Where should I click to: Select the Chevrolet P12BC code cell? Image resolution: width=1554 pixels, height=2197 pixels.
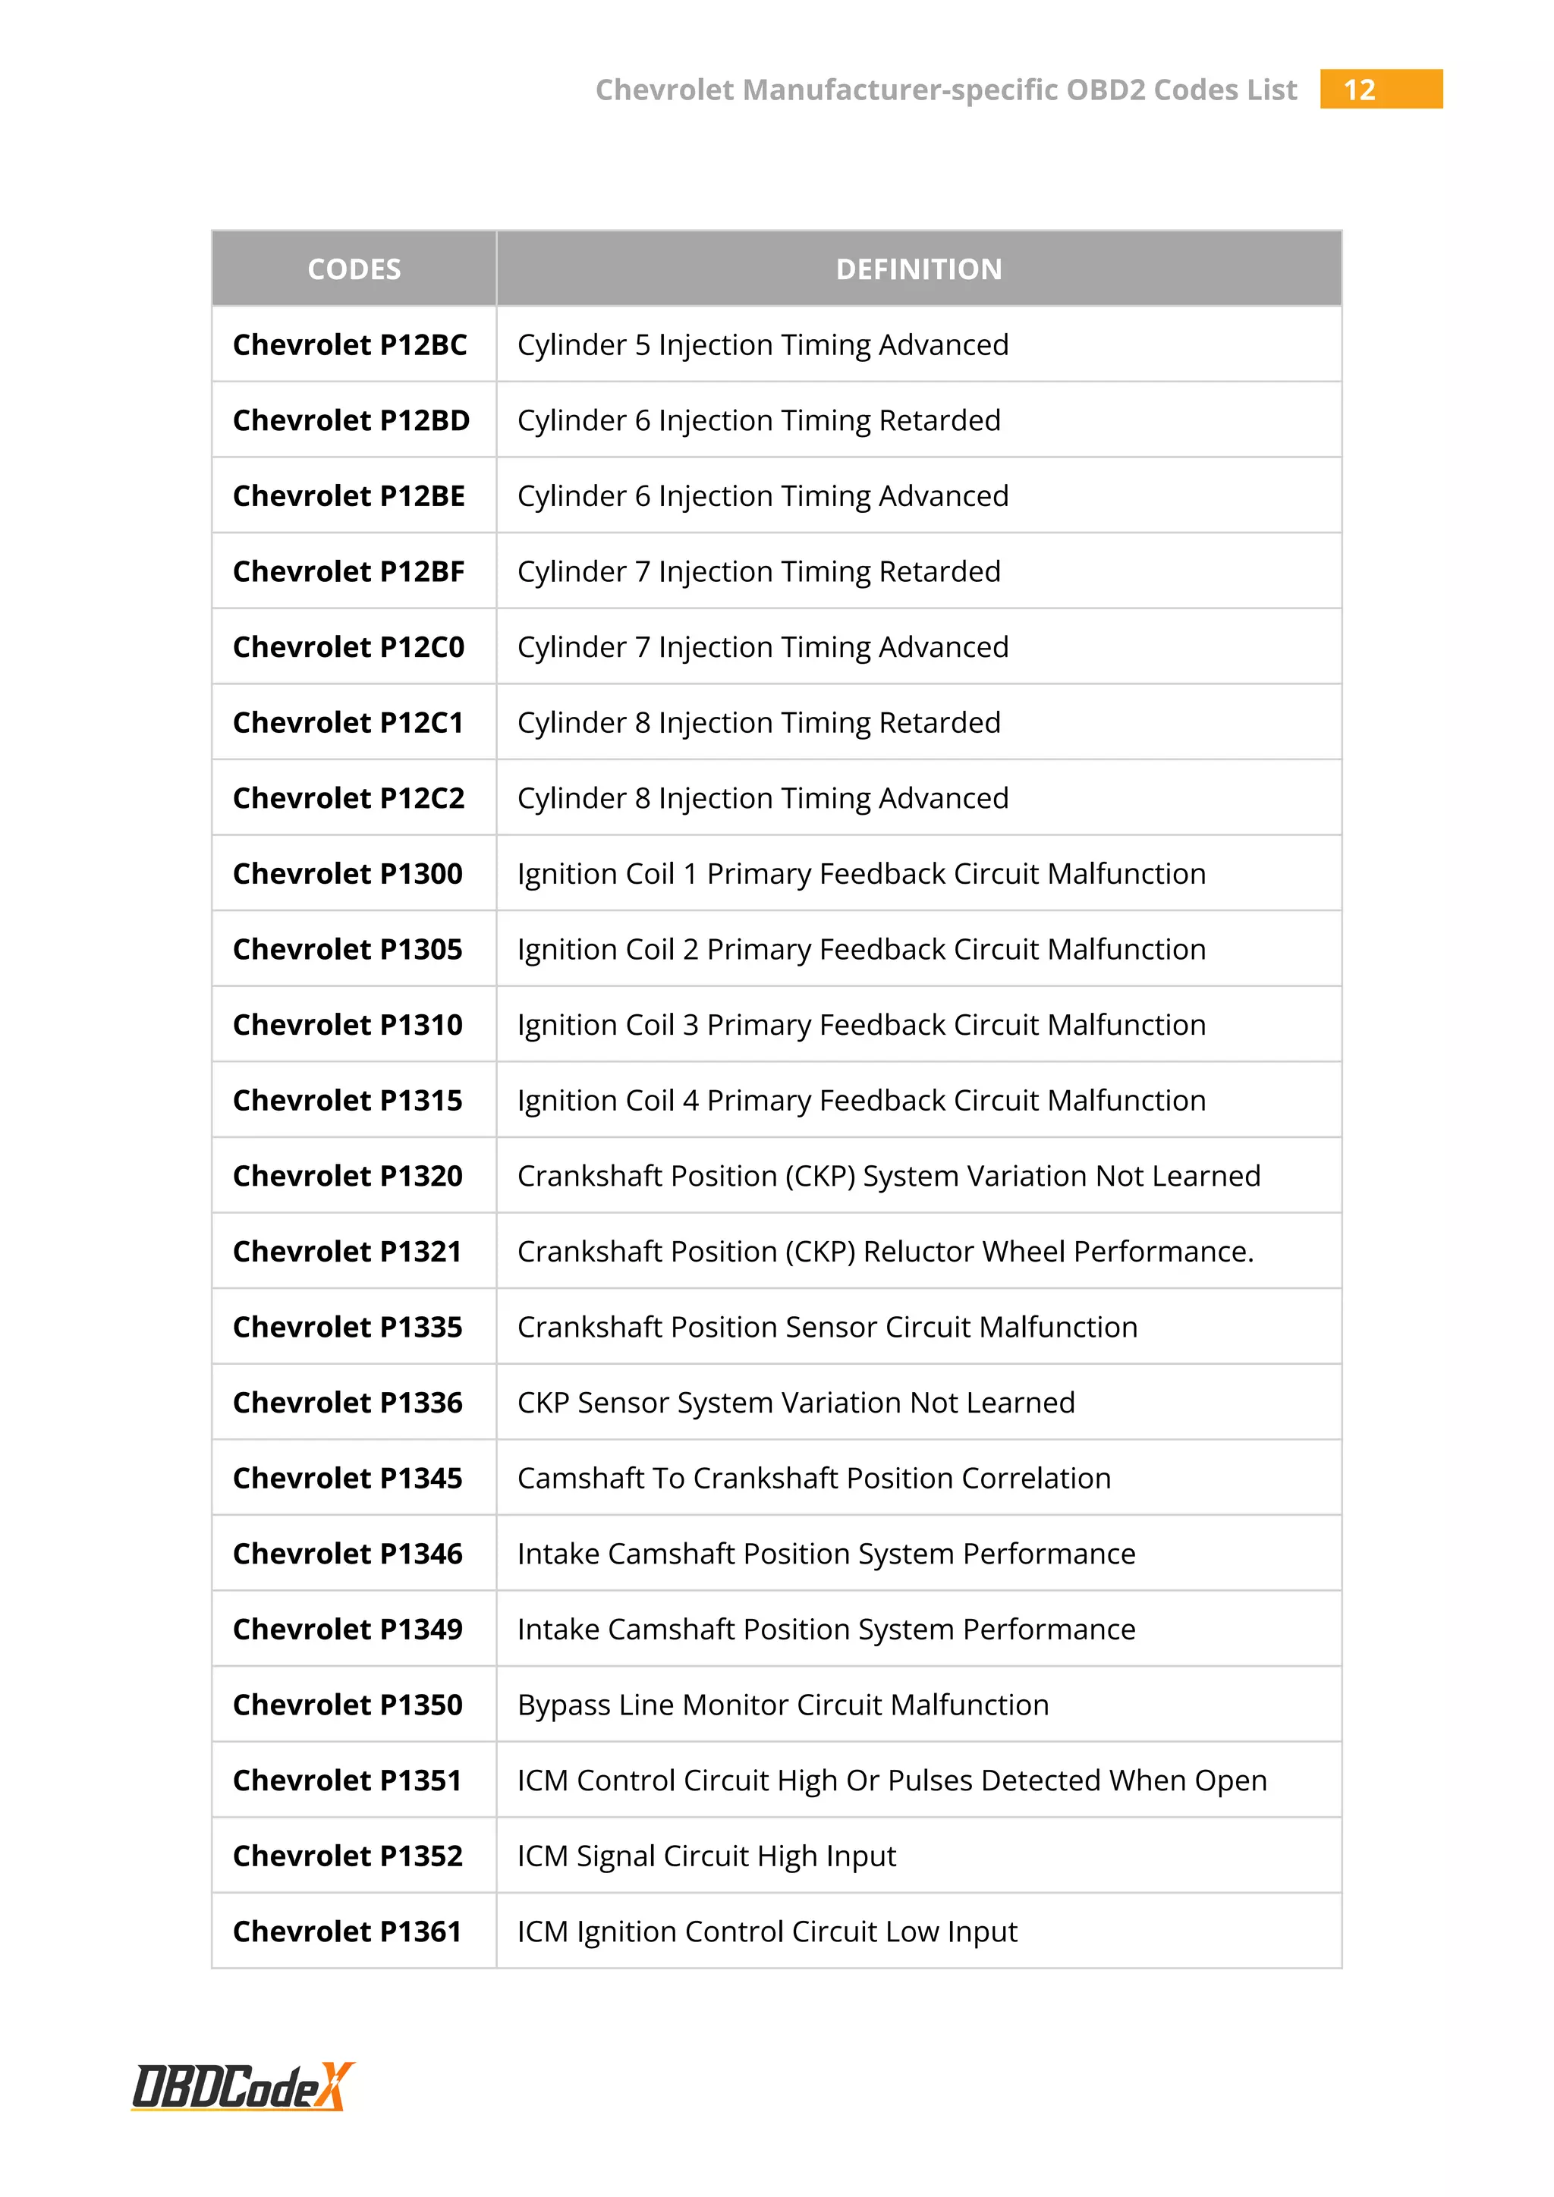pyautogui.click(x=351, y=344)
